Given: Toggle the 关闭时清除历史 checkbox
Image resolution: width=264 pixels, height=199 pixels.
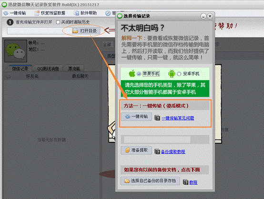Looking at the screenshot, I should tap(58, 22).
